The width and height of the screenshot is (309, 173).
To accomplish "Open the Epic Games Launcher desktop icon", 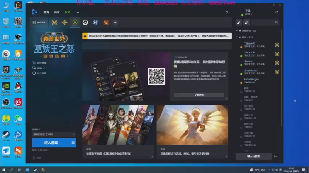I will coord(6,72).
